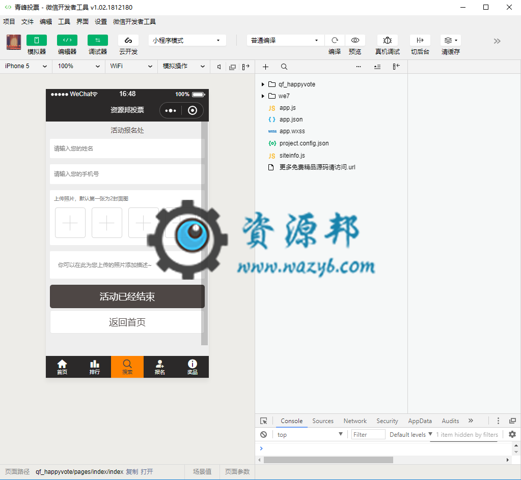Viewport: 521px width, 480px height.
Task: Click the first photo upload plus box
Action: tap(70, 223)
